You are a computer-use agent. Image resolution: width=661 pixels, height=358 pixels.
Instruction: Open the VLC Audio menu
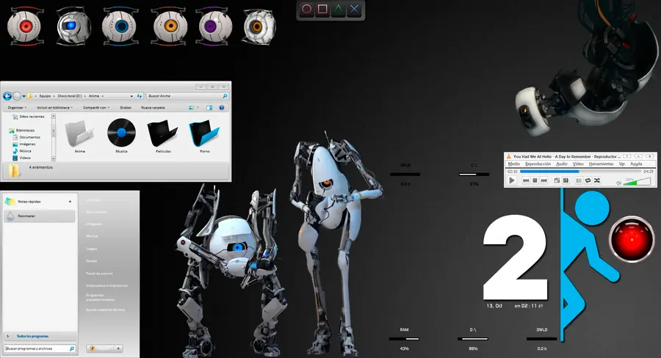click(562, 164)
